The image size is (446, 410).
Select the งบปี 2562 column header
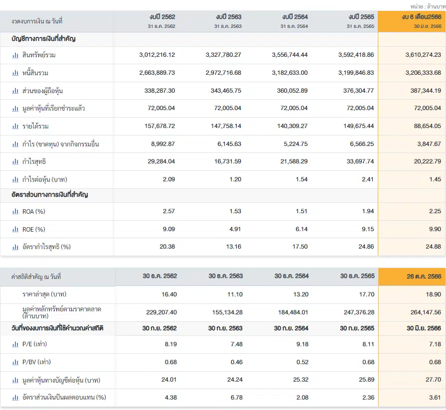(161, 21)
